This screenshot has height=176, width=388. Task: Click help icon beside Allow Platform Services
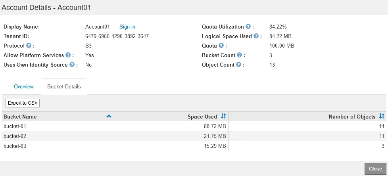[x=68, y=55]
